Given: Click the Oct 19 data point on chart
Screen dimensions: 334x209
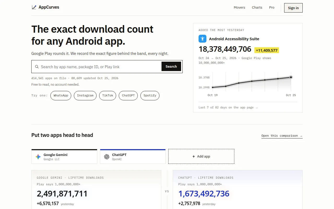Looking at the screenshot, I should pos(213,87).
